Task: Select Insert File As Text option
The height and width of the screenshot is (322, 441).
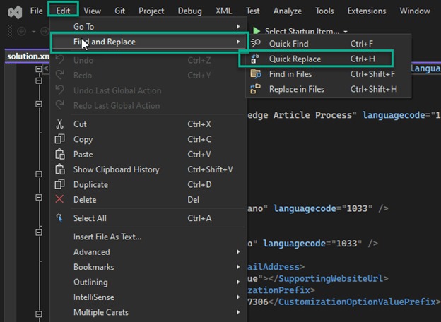Action: tap(107, 237)
